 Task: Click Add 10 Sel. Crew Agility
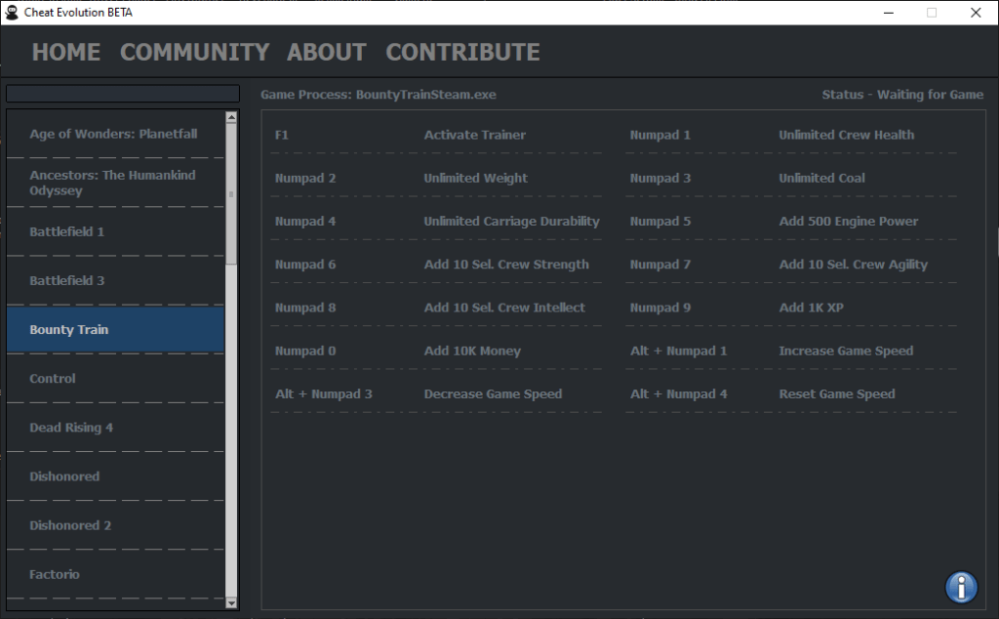pyautogui.click(x=853, y=264)
